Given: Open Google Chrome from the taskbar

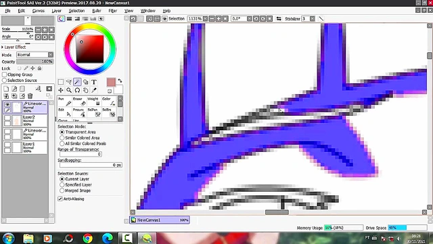Looking at the screenshot, I should [87, 238].
